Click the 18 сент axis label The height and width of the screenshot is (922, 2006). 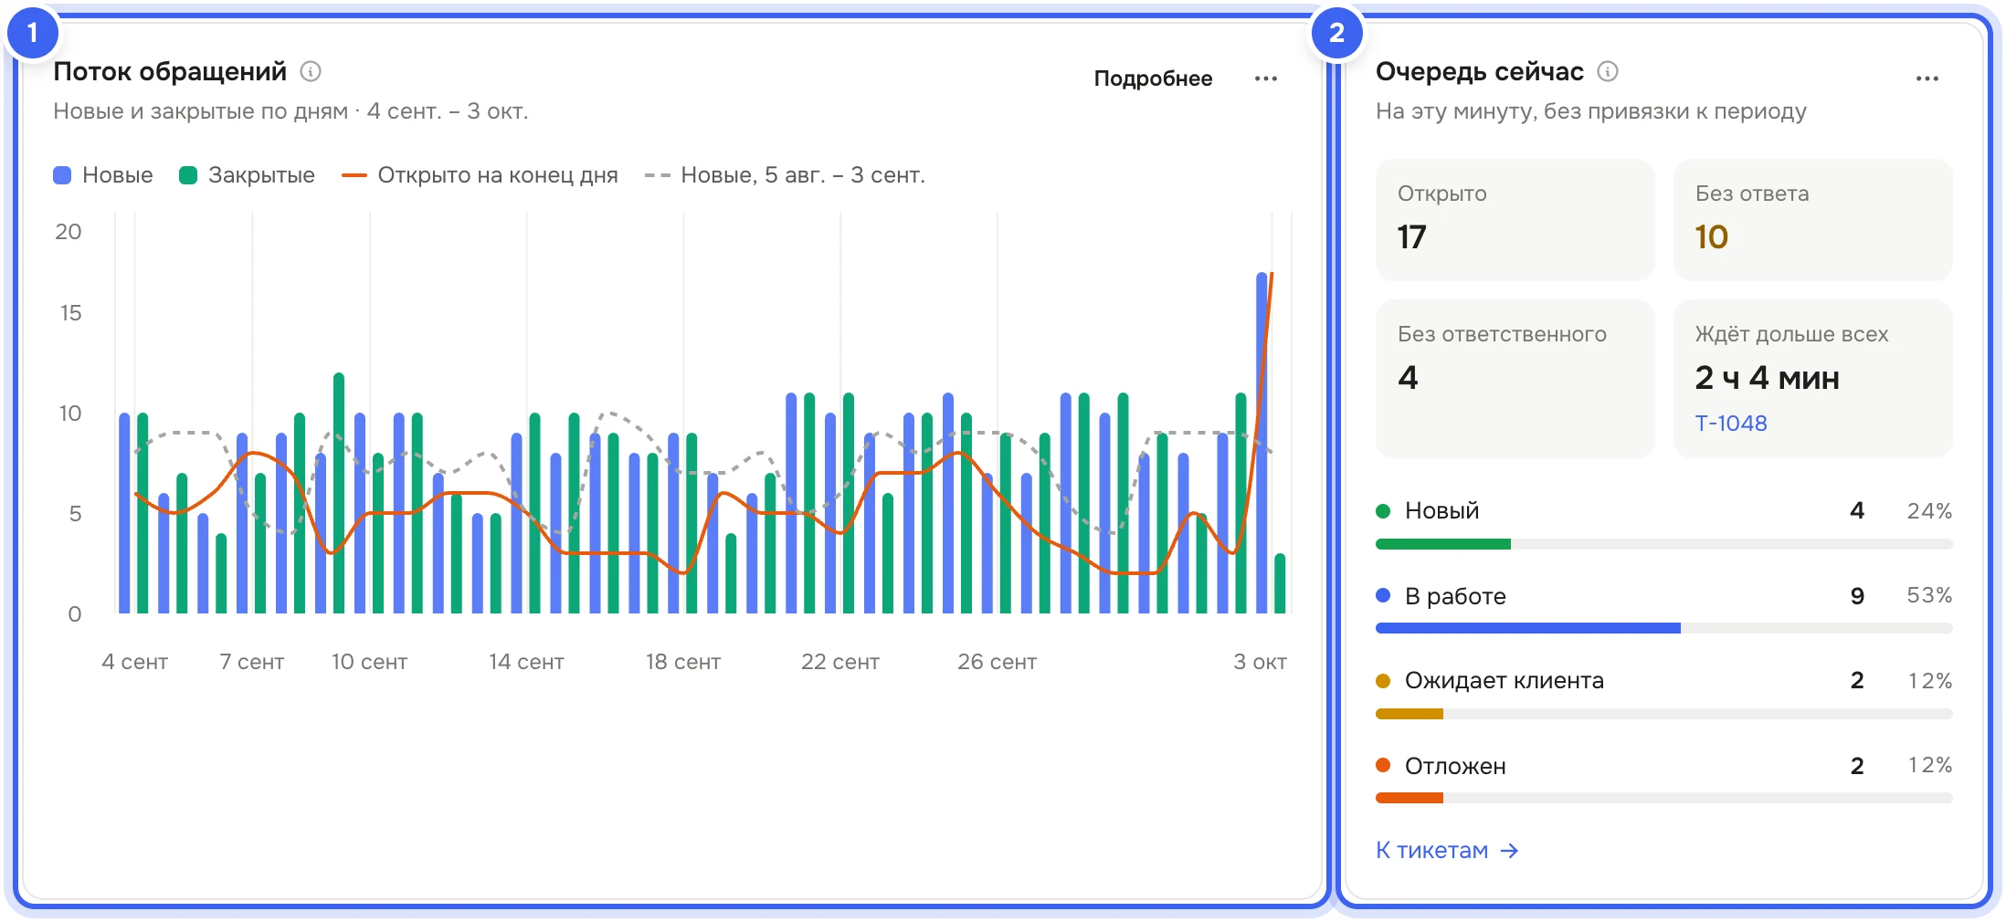pyautogui.click(x=683, y=662)
